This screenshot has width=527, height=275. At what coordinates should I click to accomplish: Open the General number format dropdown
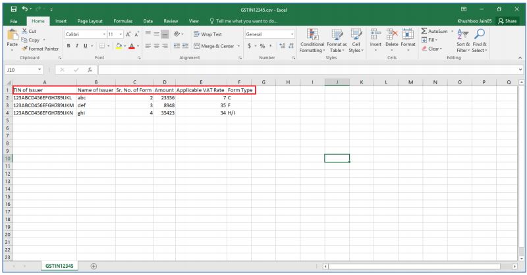coord(292,34)
